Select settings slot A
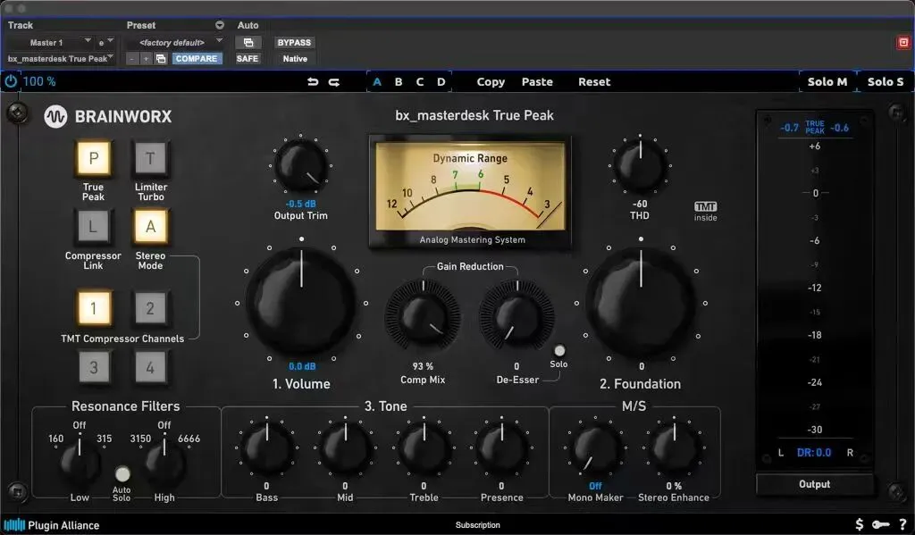This screenshot has width=915, height=535. tap(377, 81)
